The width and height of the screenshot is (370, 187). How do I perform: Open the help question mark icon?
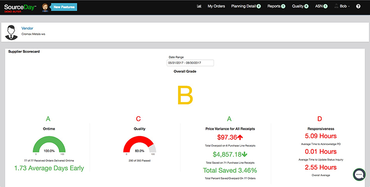coord(358,6)
